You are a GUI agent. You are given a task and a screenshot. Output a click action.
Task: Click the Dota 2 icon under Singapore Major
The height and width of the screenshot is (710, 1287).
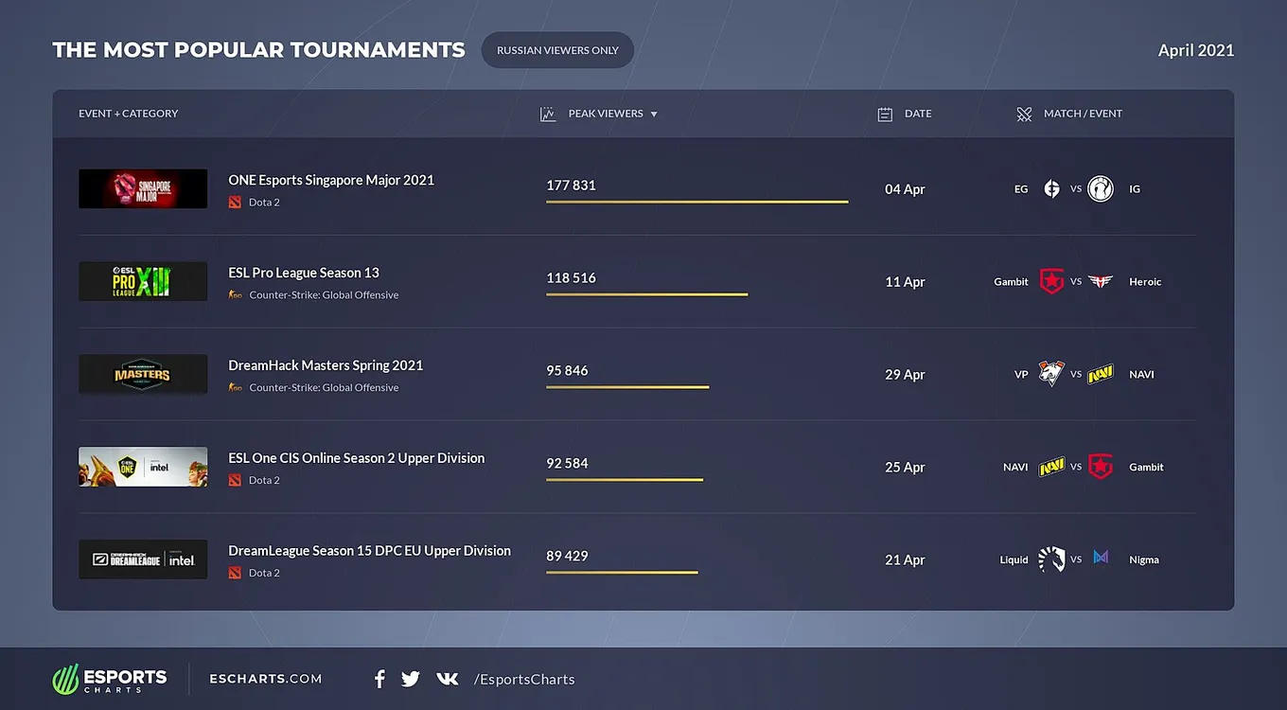235,203
